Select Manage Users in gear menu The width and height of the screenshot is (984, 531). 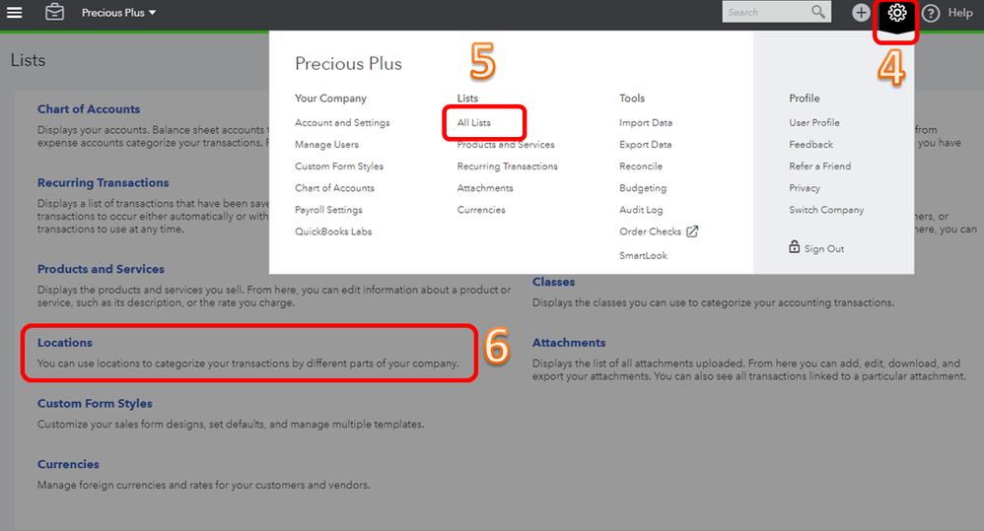point(326,144)
